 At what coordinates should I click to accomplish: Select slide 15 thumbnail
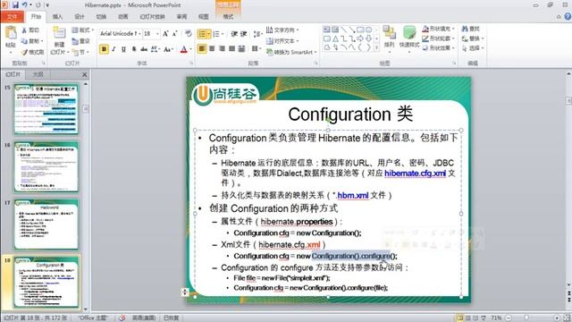pyautogui.click(x=46, y=109)
